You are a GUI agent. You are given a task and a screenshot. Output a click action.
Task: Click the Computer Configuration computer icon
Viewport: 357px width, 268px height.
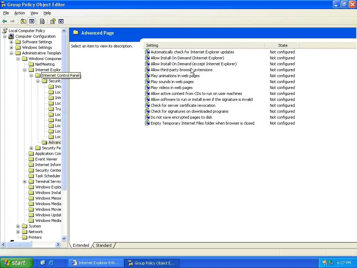click(x=11, y=36)
